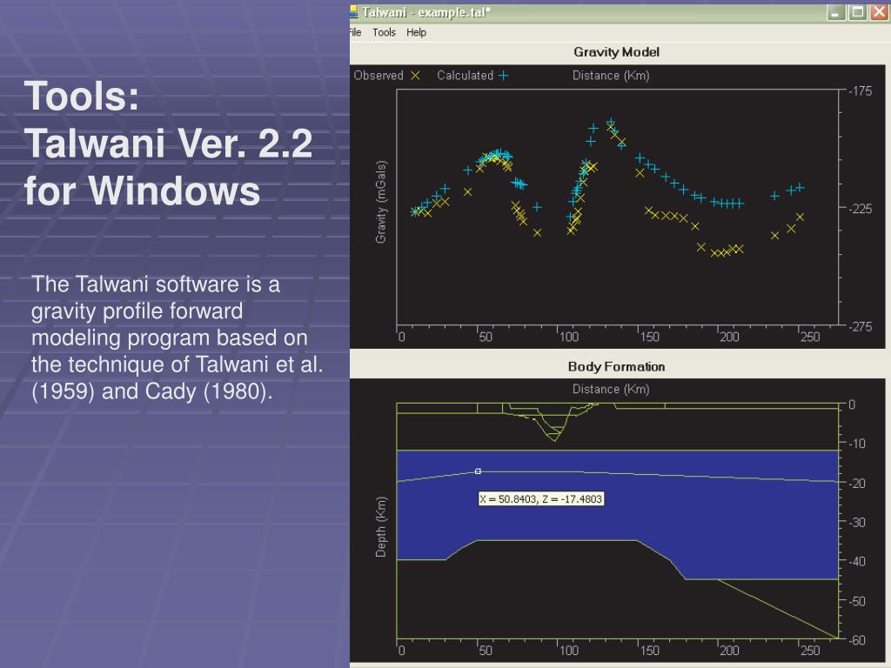Click the cyan Calculated legend marker

coord(504,76)
